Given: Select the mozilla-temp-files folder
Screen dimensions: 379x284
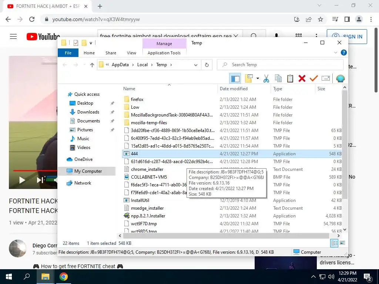Looking at the screenshot, I should tap(232, 123).
